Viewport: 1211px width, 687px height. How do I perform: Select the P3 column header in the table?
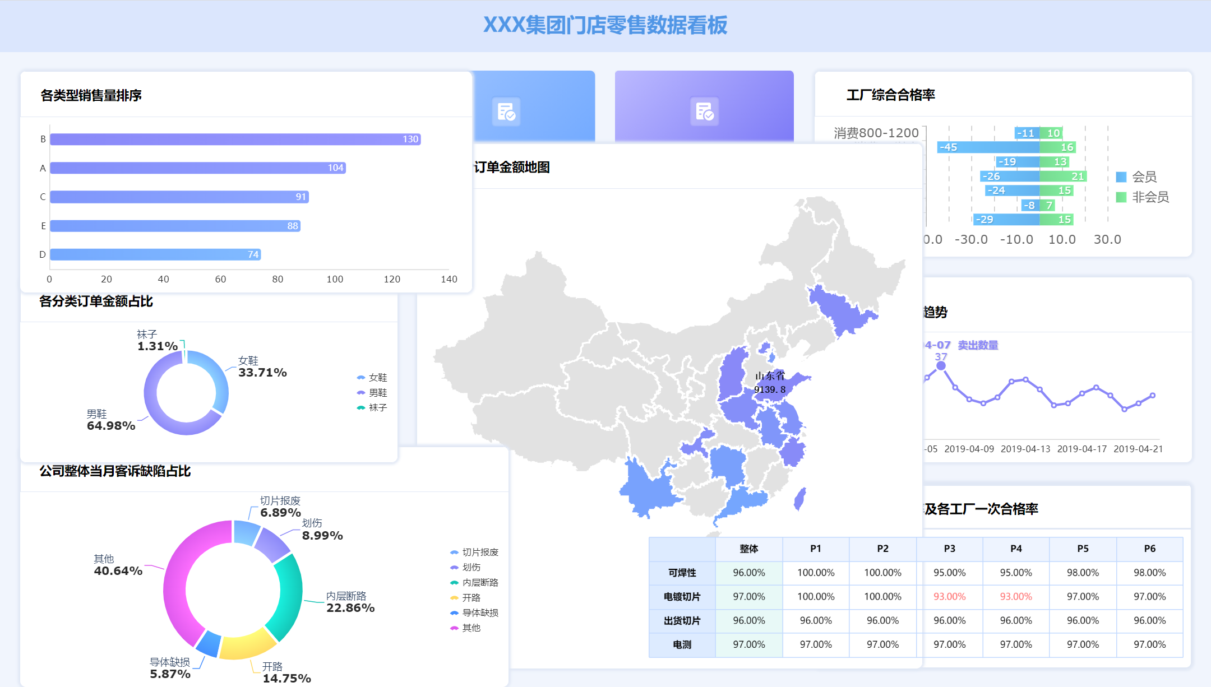pos(949,549)
